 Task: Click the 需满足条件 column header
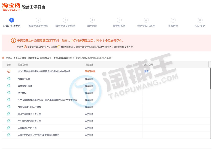23,65
